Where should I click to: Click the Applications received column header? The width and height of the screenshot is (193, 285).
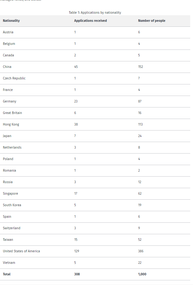pyautogui.click(x=90, y=21)
